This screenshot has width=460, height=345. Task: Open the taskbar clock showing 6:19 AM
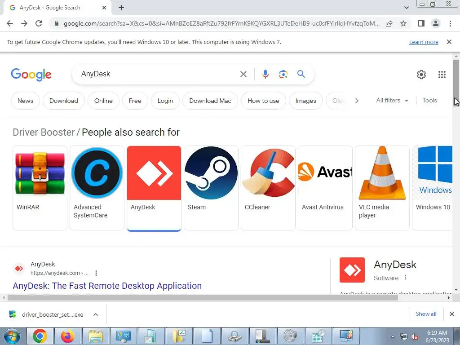point(437,336)
